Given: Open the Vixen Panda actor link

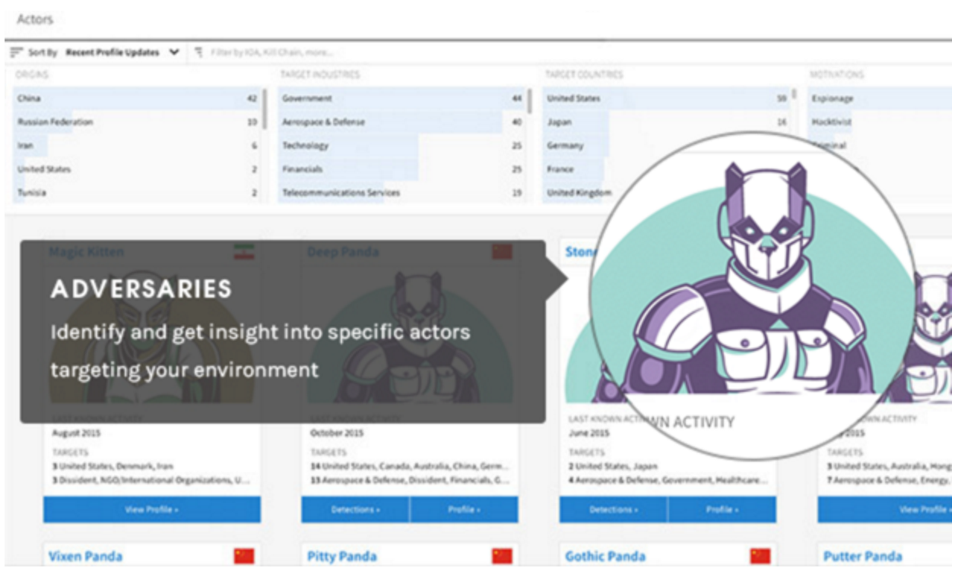Looking at the screenshot, I should (x=85, y=557).
